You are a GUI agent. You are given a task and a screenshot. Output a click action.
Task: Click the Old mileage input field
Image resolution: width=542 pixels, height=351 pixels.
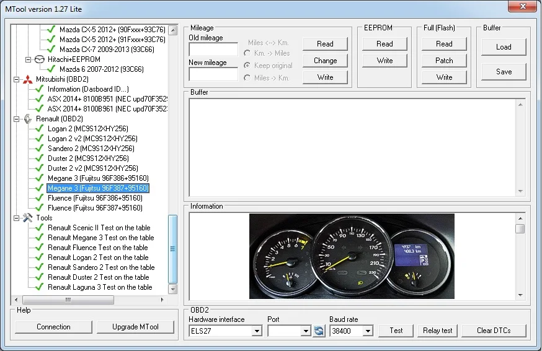pos(213,50)
